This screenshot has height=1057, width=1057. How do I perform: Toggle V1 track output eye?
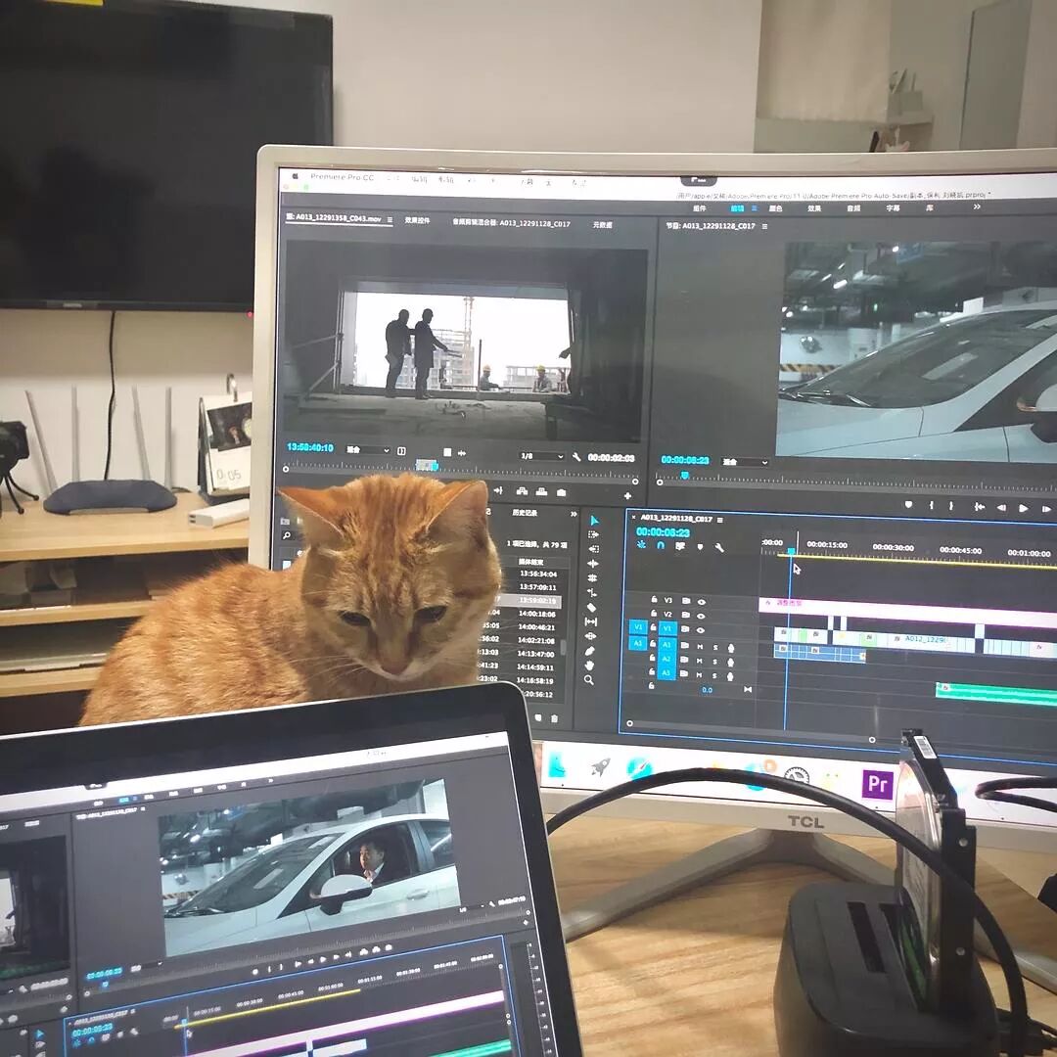point(701,629)
